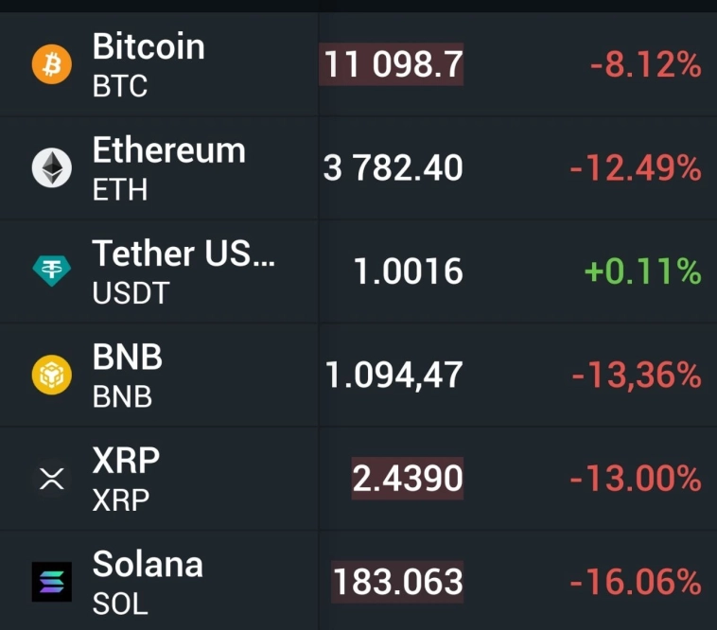Tap the Ethereum price 3 782.40
This screenshot has width=717, height=630.
point(393,168)
